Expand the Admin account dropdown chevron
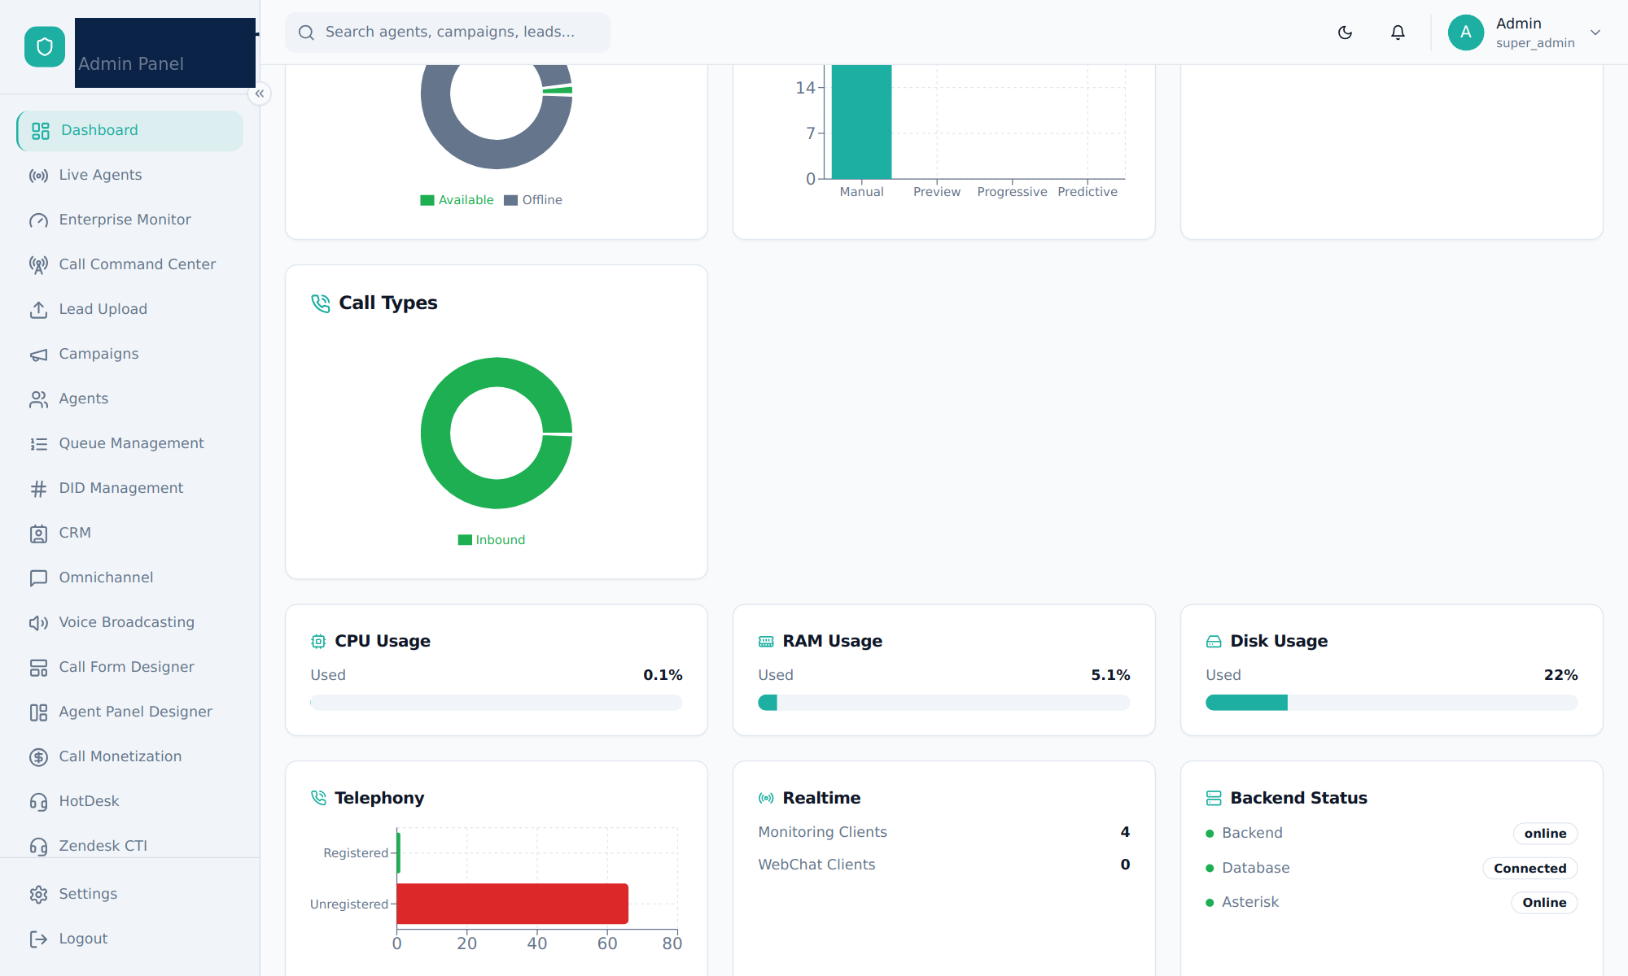Screen dimensions: 1628x976 coord(1595,33)
